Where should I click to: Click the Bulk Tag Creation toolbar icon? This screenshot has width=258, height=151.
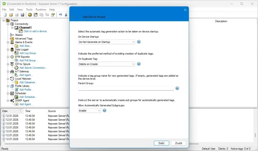click(x=53, y=15)
